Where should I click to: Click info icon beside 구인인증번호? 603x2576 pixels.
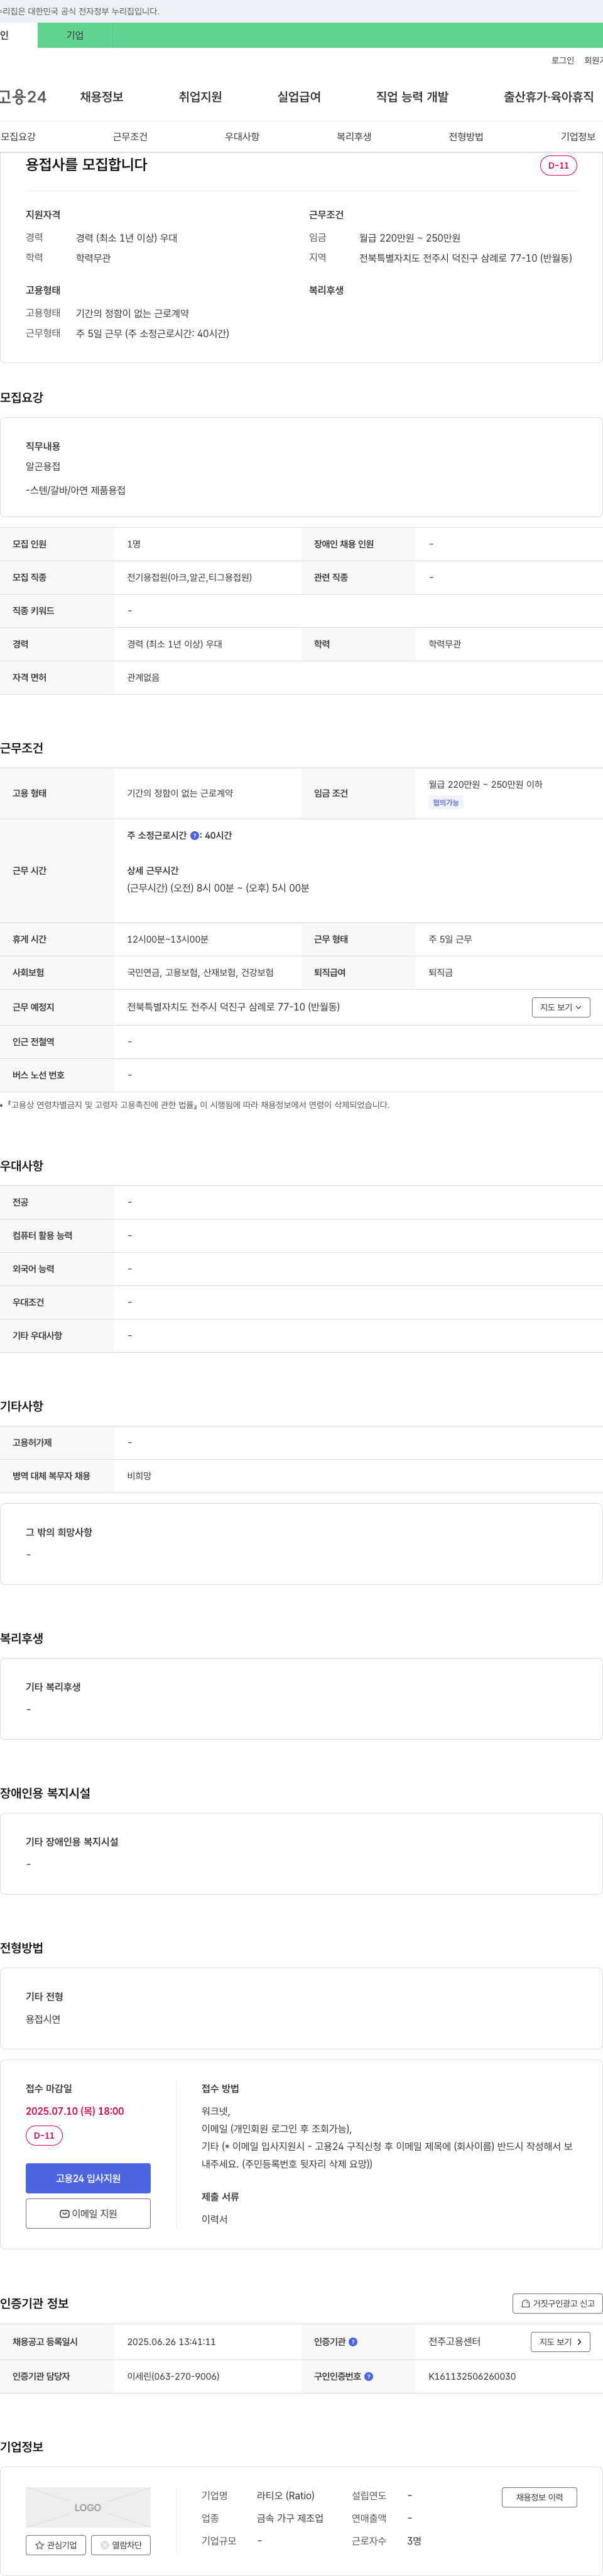368,2376
